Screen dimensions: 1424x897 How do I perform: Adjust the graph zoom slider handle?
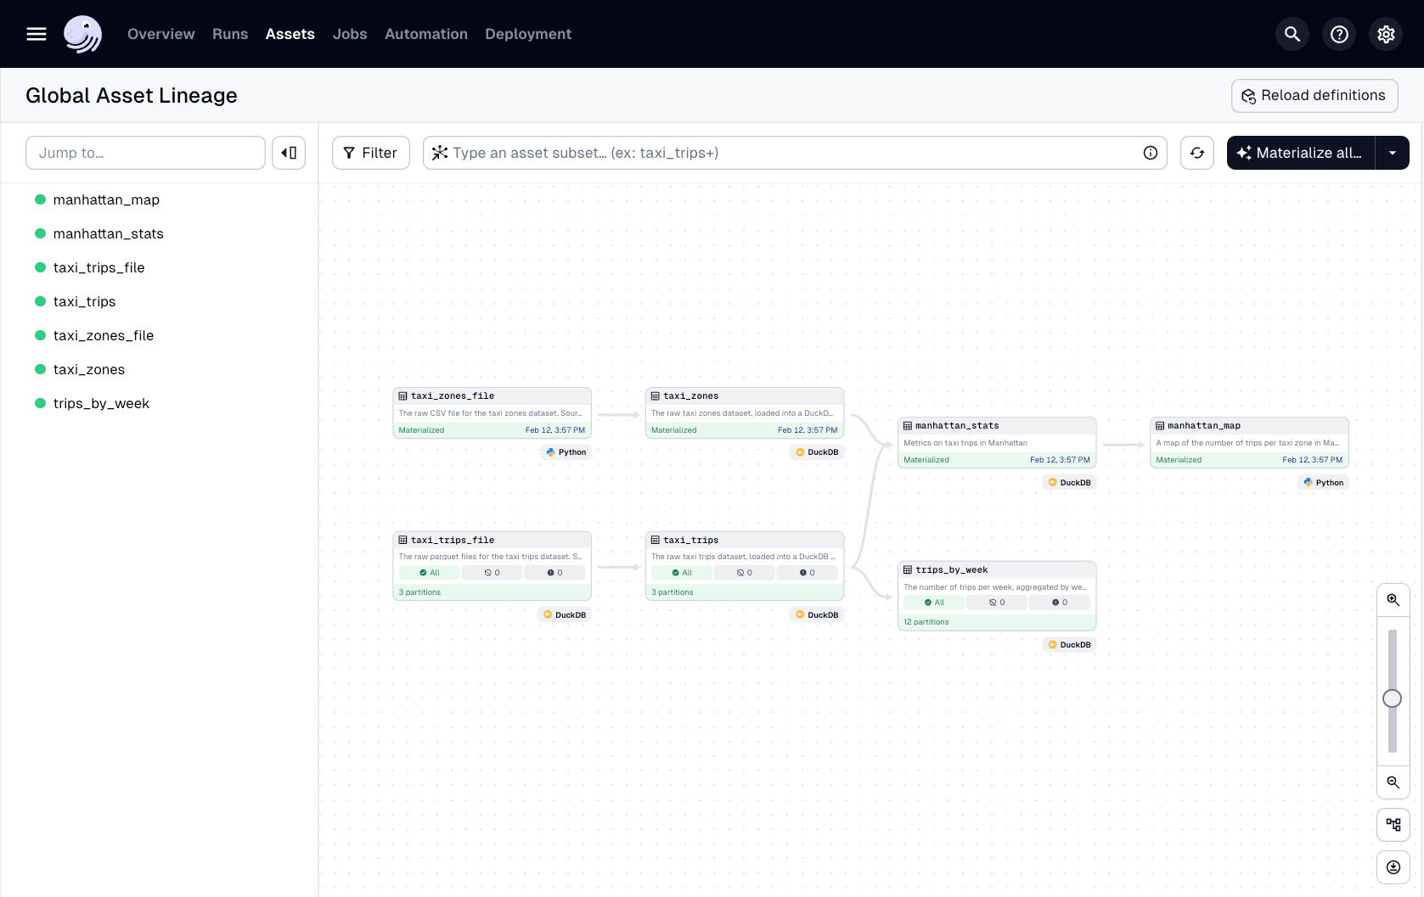click(x=1392, y=698)
